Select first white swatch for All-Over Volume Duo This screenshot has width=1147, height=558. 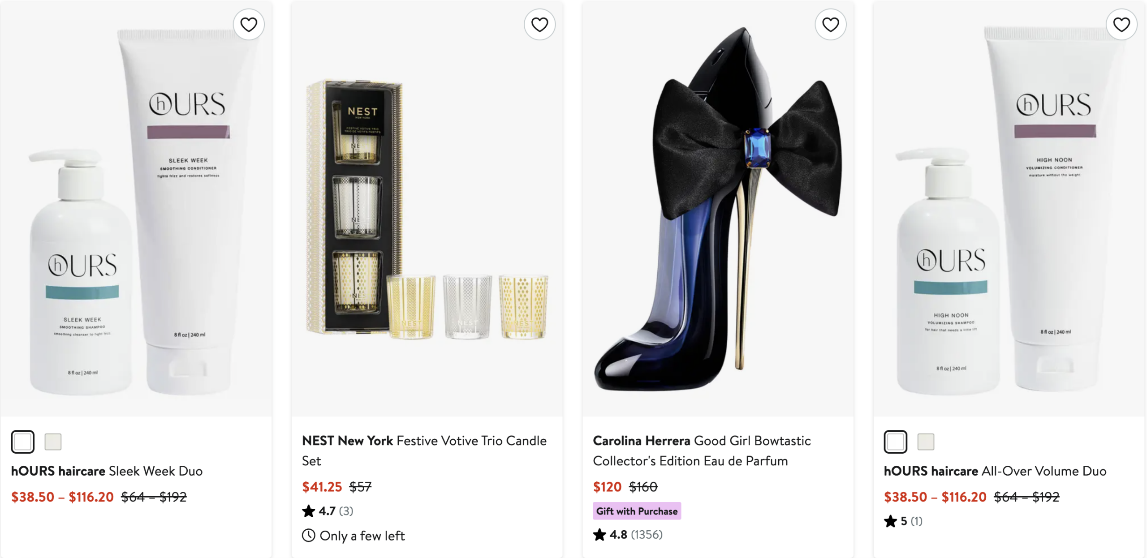pos(896,442)
